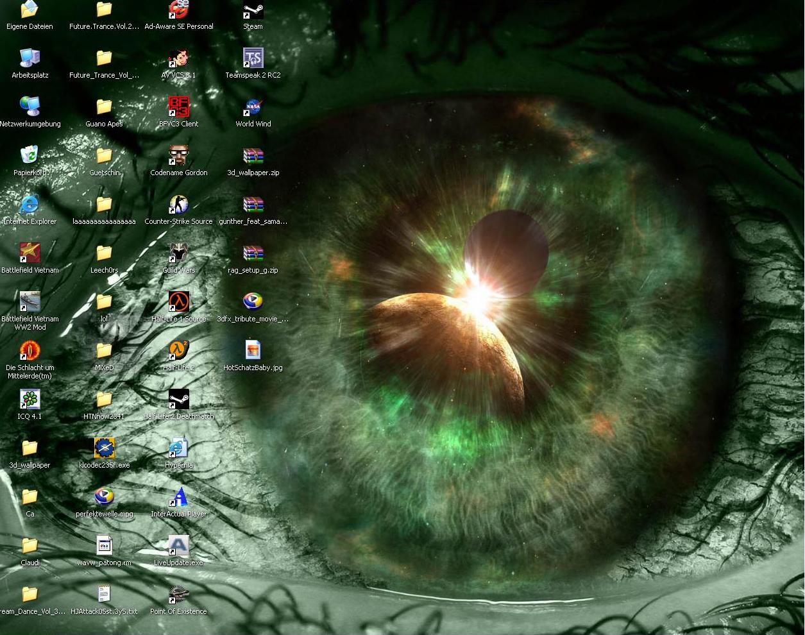
Task: Select the NASA World Wind icon
Action: tap(253, 107)
